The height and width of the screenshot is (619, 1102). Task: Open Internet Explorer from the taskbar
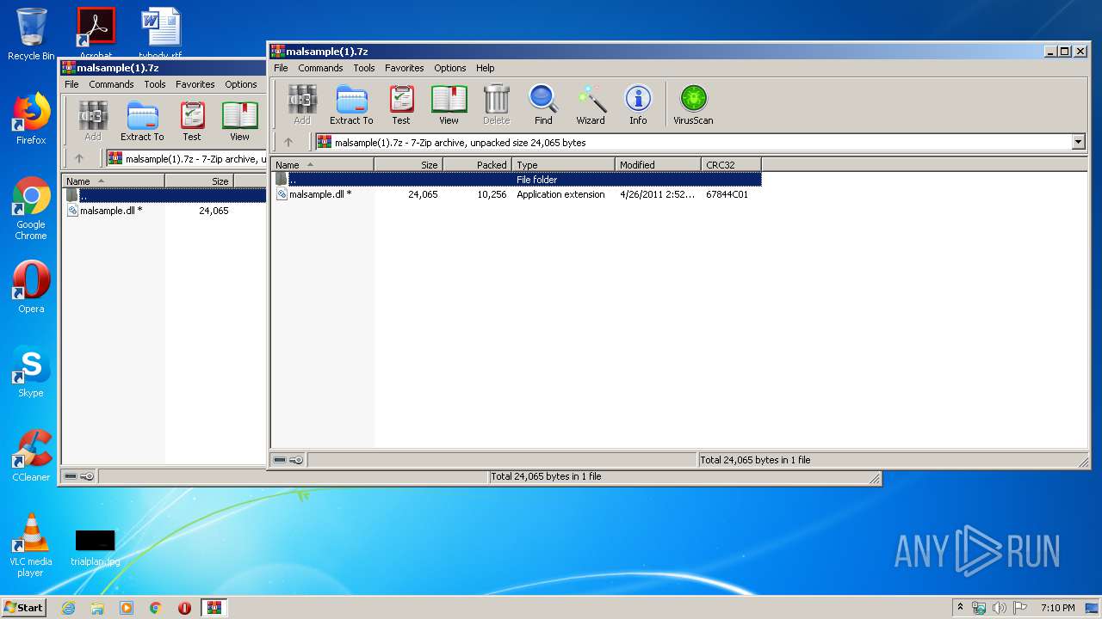pos(68,608)
